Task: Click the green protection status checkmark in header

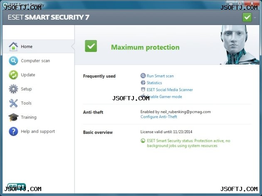Action: coord(247,17)
